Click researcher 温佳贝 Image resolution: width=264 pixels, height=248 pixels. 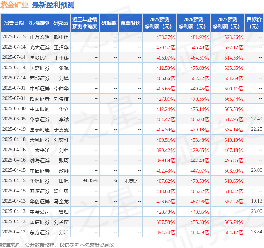61,191
